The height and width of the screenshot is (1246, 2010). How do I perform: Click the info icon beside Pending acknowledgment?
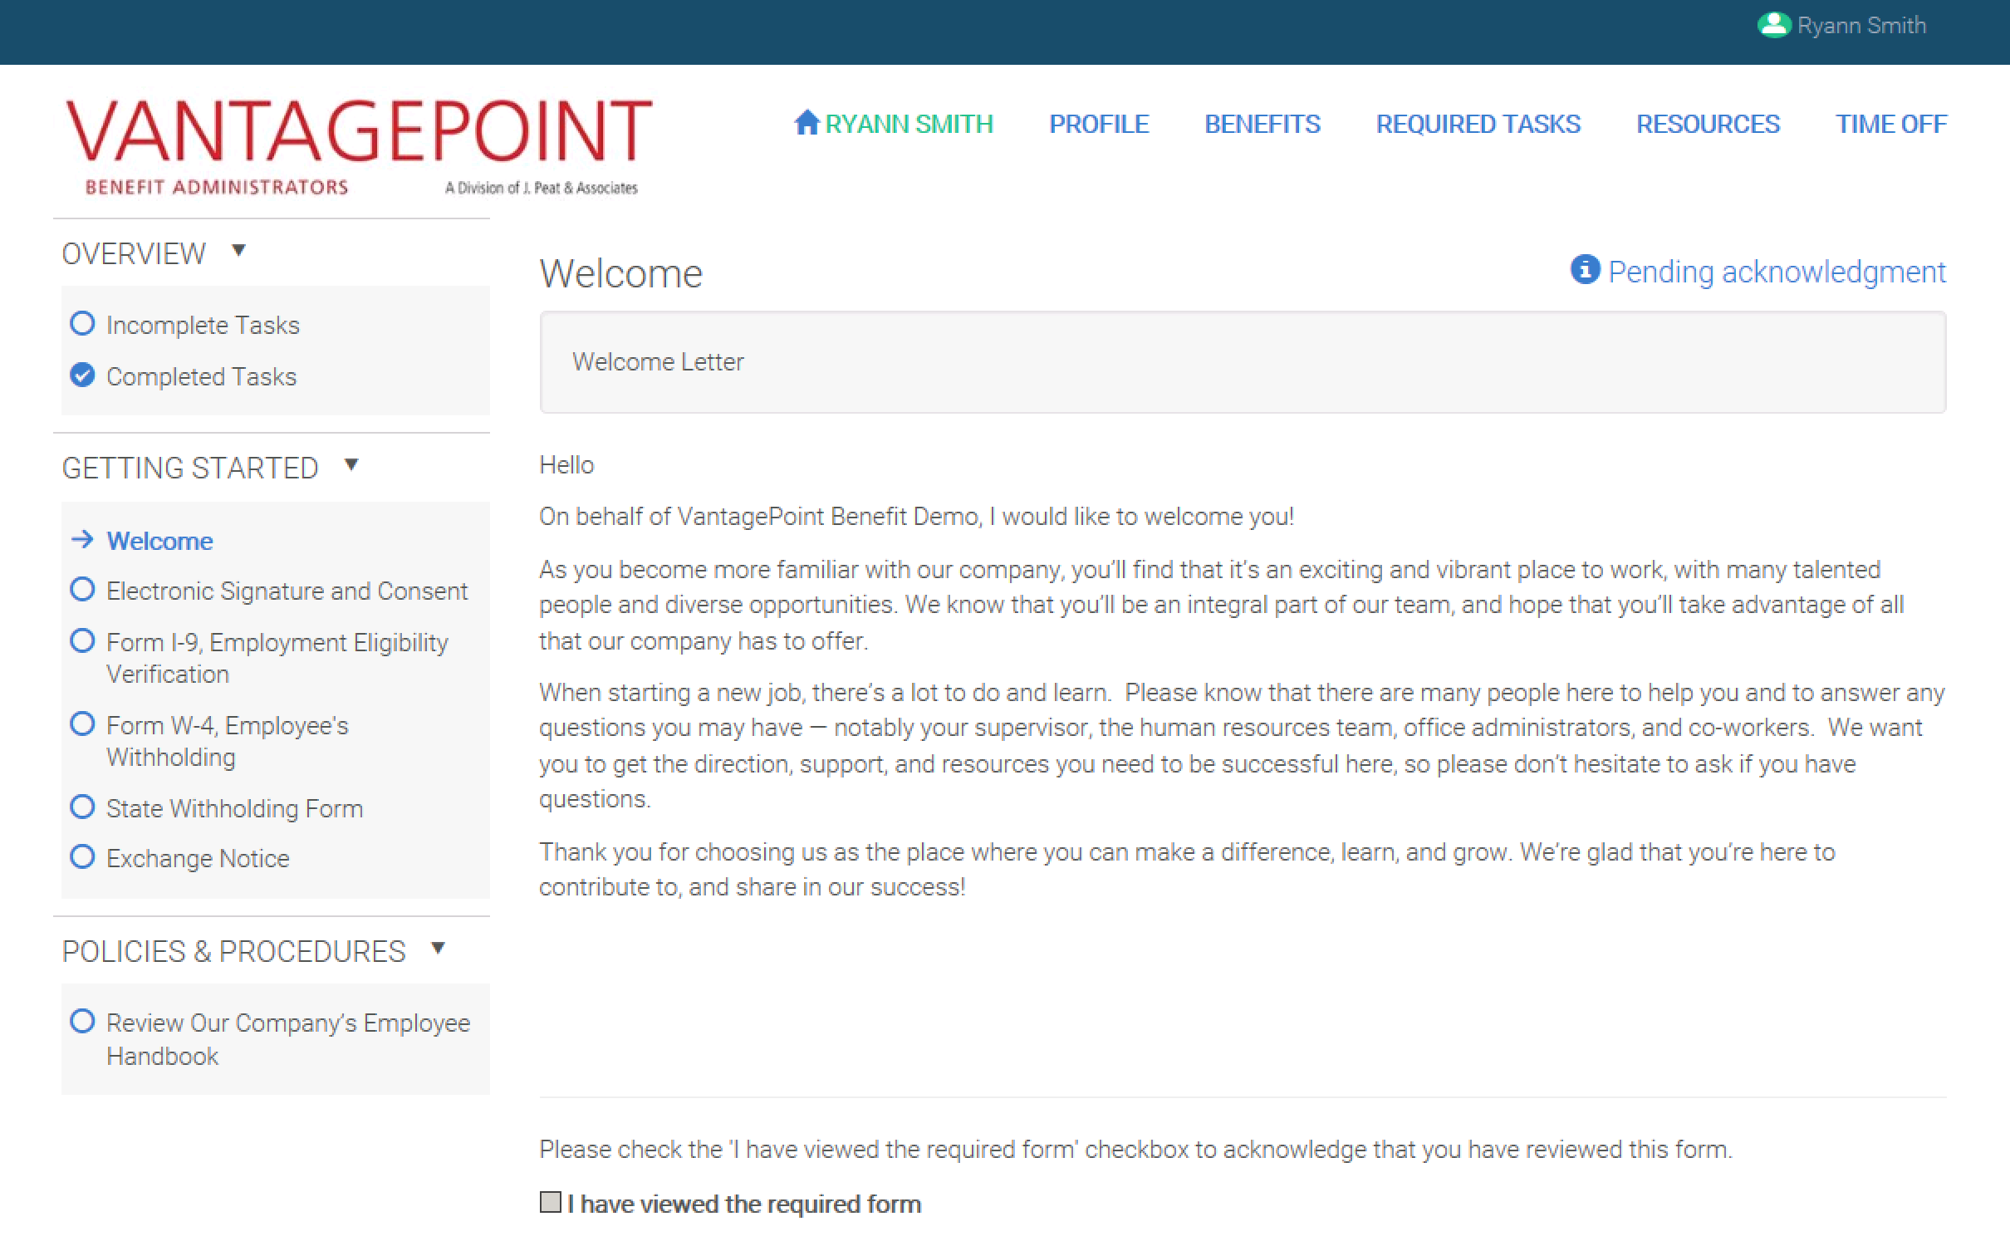[x=1585, y=270]
